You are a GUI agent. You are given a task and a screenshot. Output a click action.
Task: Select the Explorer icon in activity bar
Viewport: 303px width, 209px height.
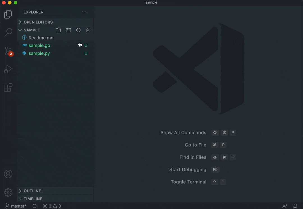8,14
